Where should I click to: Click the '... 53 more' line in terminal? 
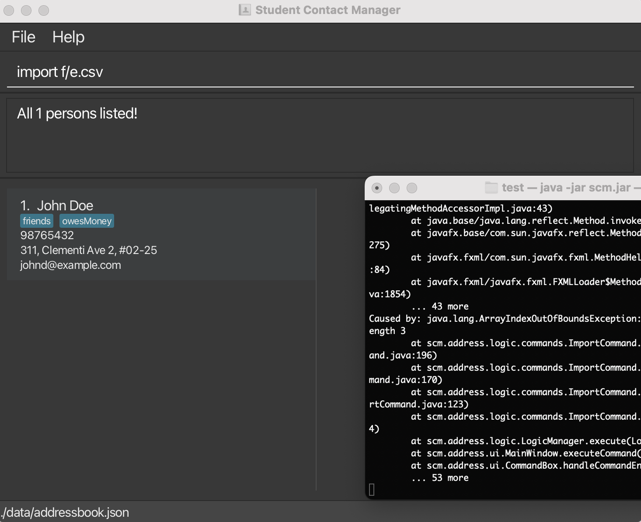point(440,478)
